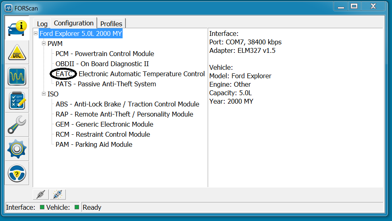Open the oscilloscope dashboard section

(x=17, y=77)
